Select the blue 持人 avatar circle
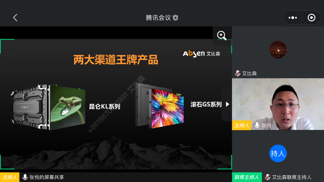 [278, 153]
